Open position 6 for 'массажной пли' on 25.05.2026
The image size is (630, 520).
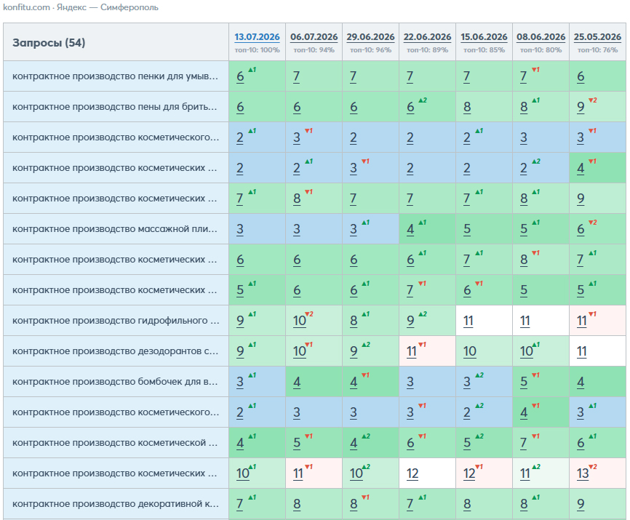click(x=581, y=229)
